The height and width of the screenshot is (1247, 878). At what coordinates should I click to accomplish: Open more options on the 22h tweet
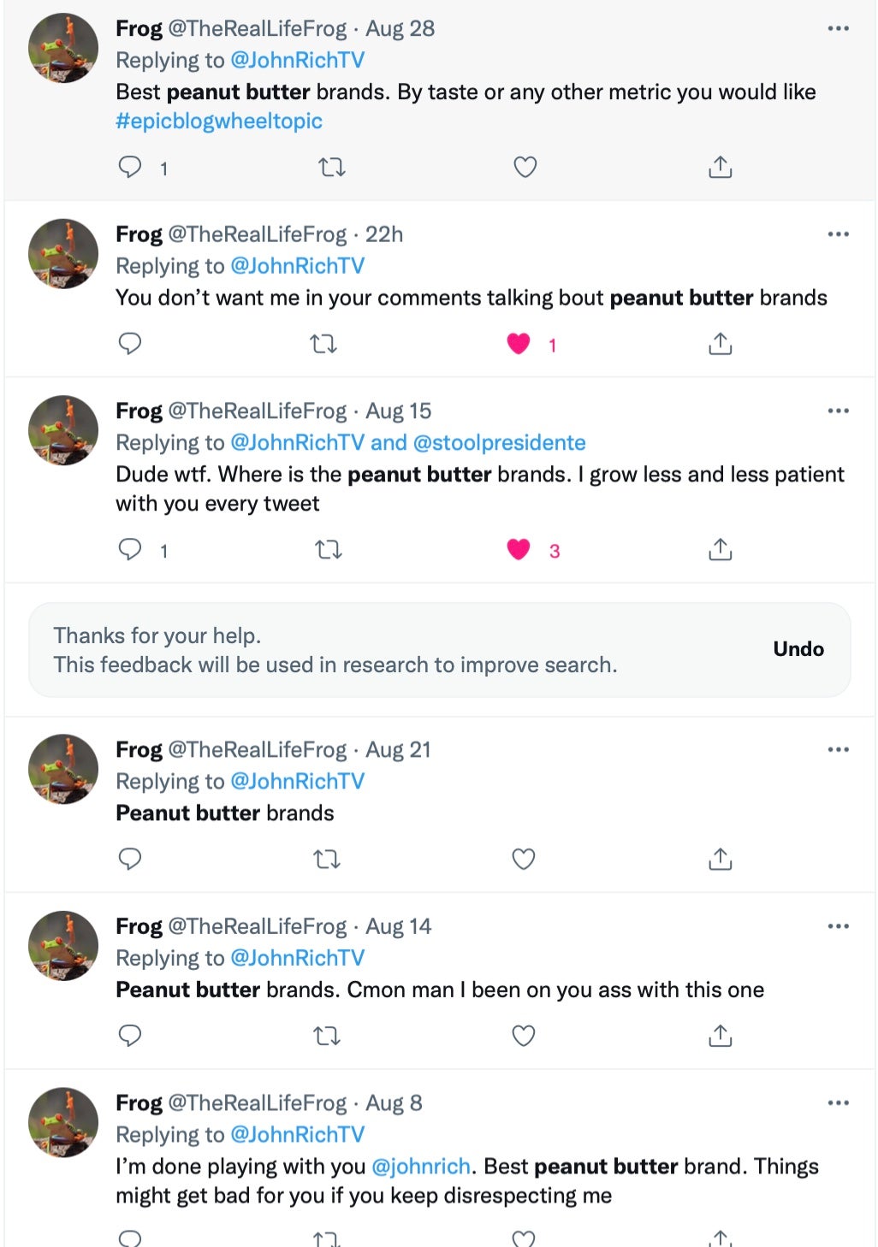click(x=838, y=234)
